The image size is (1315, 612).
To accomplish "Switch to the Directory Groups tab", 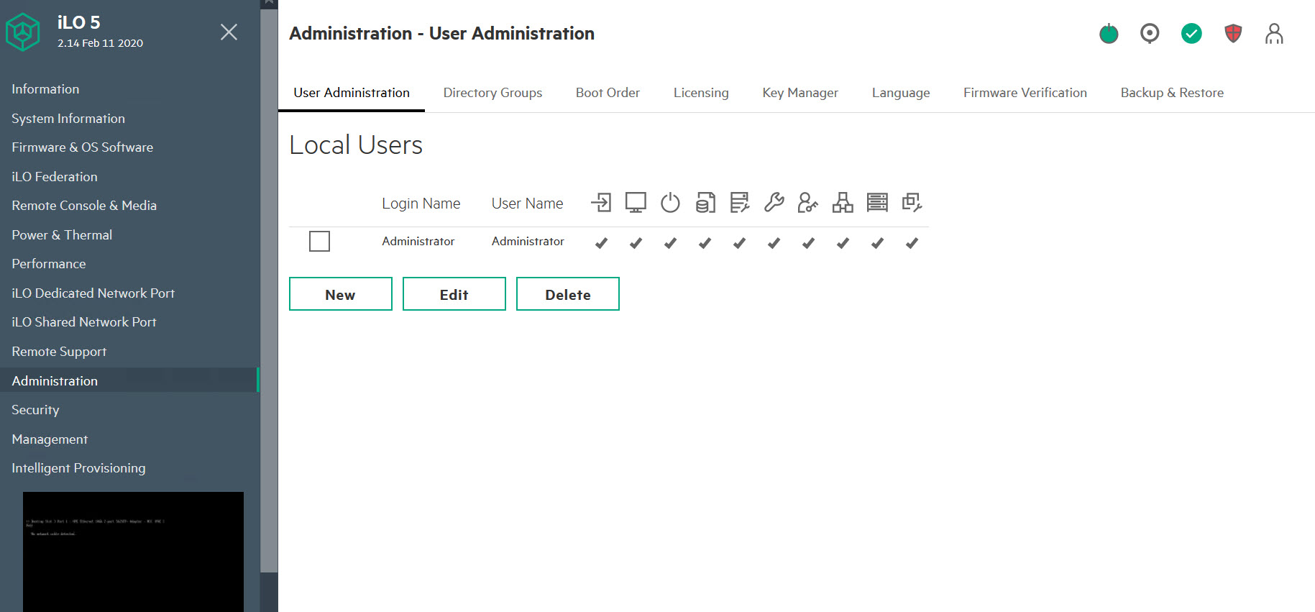I will [492, 93].
